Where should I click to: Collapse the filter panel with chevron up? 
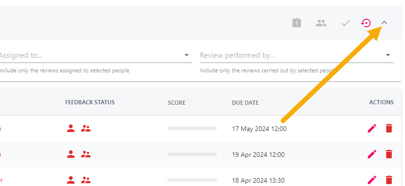click(384, 23)
